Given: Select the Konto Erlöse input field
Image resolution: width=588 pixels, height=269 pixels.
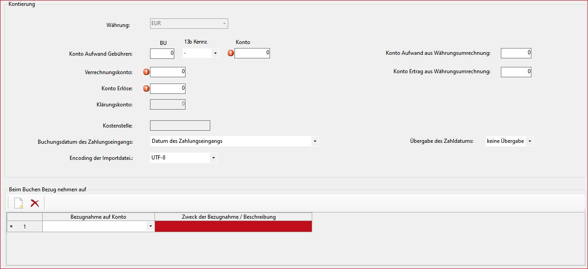Looking at the screenshot, I should click(168, 88).
